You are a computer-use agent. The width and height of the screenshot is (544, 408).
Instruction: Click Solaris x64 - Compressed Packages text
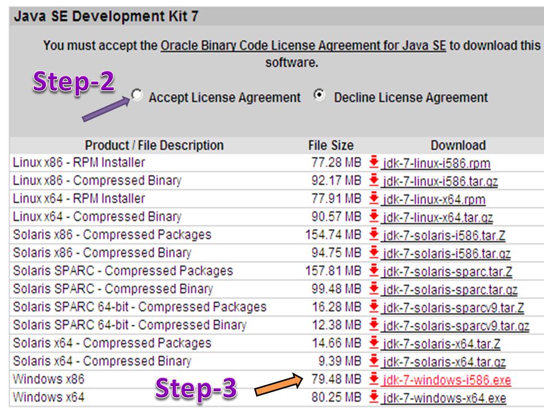[x=112, y=343]
